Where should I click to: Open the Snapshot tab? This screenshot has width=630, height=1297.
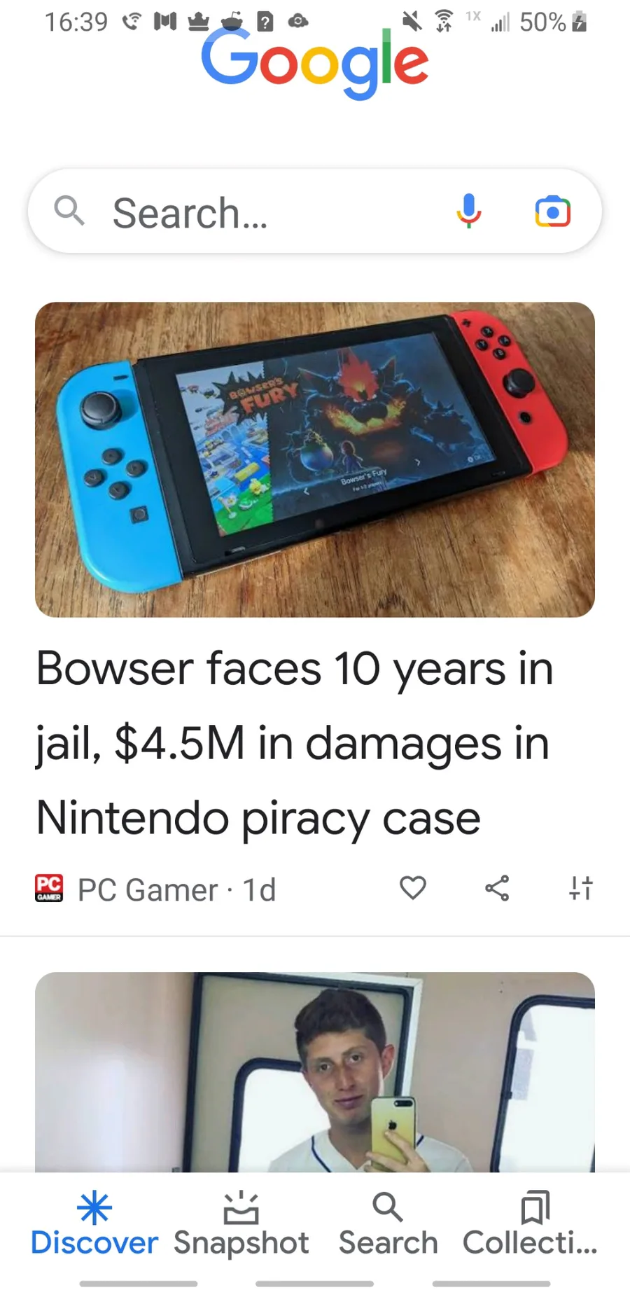(241, 1223)
